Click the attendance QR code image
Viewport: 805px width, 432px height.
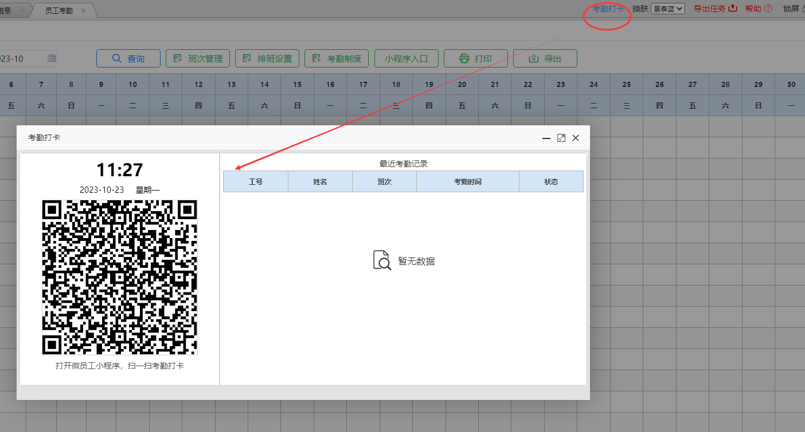[x=120, y=278]
